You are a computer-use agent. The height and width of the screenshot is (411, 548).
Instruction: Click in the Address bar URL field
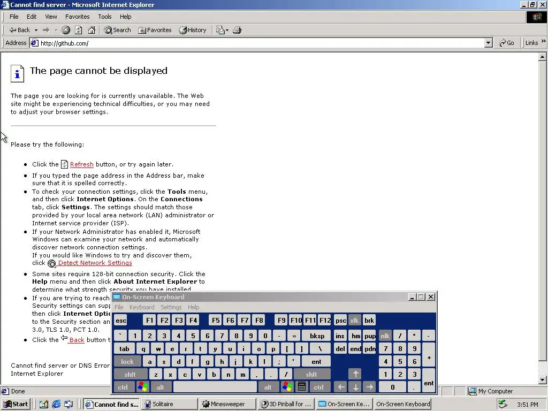pos(261,43)
